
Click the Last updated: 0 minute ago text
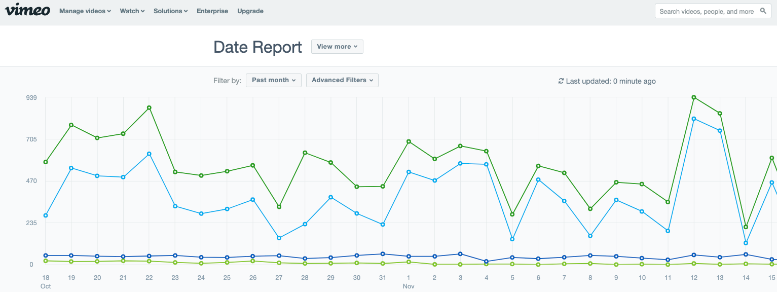tap(611, 81)
